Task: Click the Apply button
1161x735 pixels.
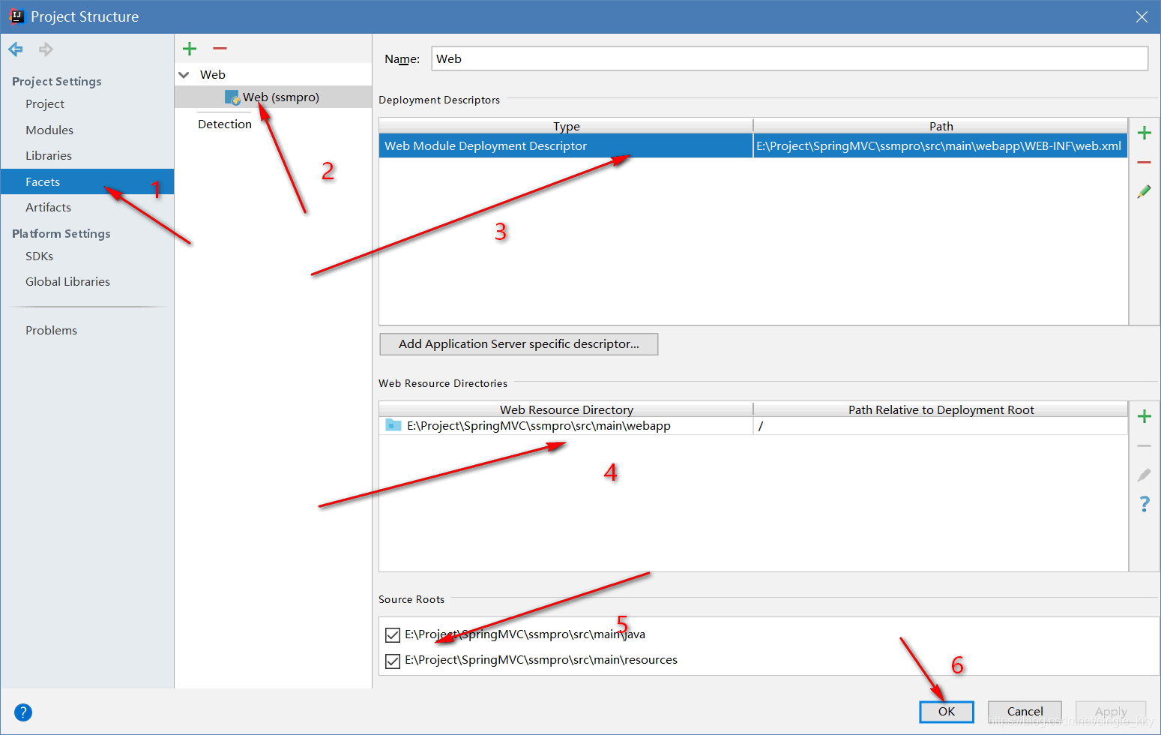Action: tap(1111, 712)
